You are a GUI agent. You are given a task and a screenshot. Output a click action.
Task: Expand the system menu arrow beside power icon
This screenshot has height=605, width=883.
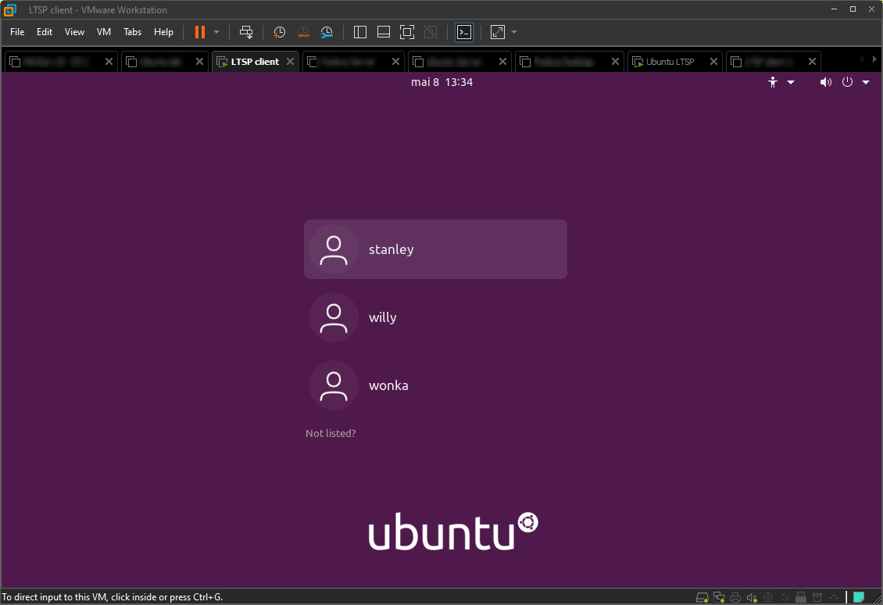[866, 82]
